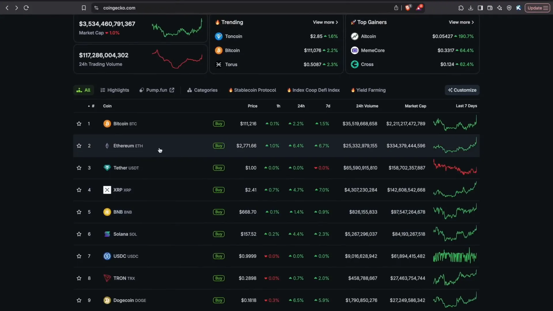Viewport: 553px width, 311px height.
Task: Expand Top Gainers via View more
Action: click(x=461, y=22)
